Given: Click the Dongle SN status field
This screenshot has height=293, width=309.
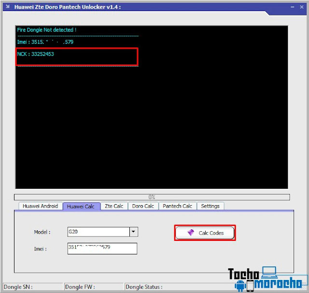Looking at the screenshot, I should [x=33, y=287].
